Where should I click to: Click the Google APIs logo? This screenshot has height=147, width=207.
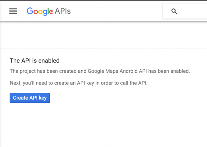click(x=49, y=11)
